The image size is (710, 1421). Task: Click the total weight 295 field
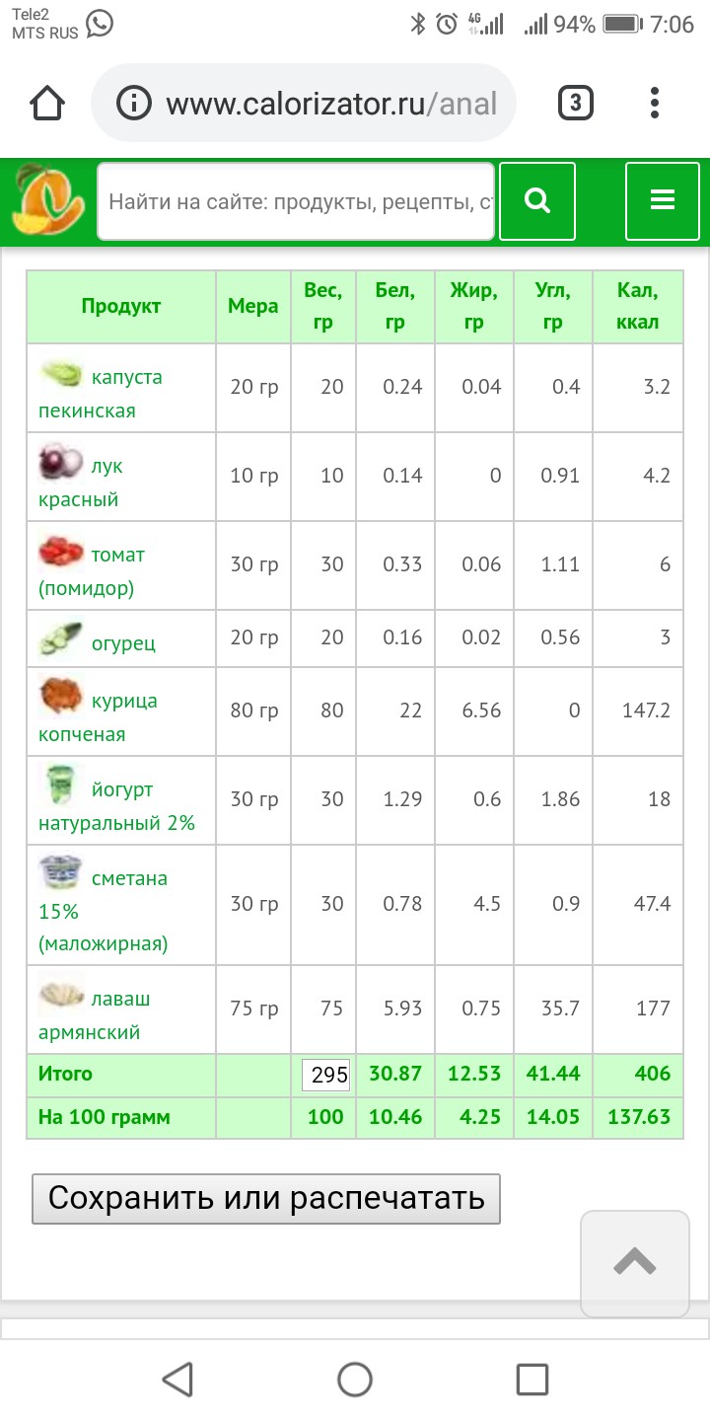326,1076
